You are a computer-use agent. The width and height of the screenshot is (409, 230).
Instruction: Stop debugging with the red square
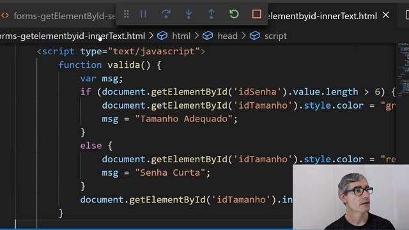click(257, 14)
